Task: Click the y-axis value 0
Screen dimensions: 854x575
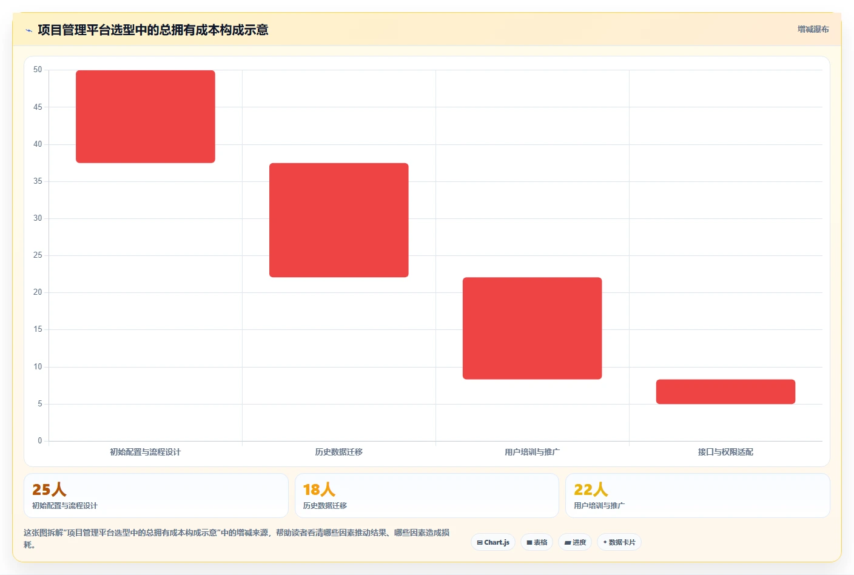Action: (x=40, y=441)
